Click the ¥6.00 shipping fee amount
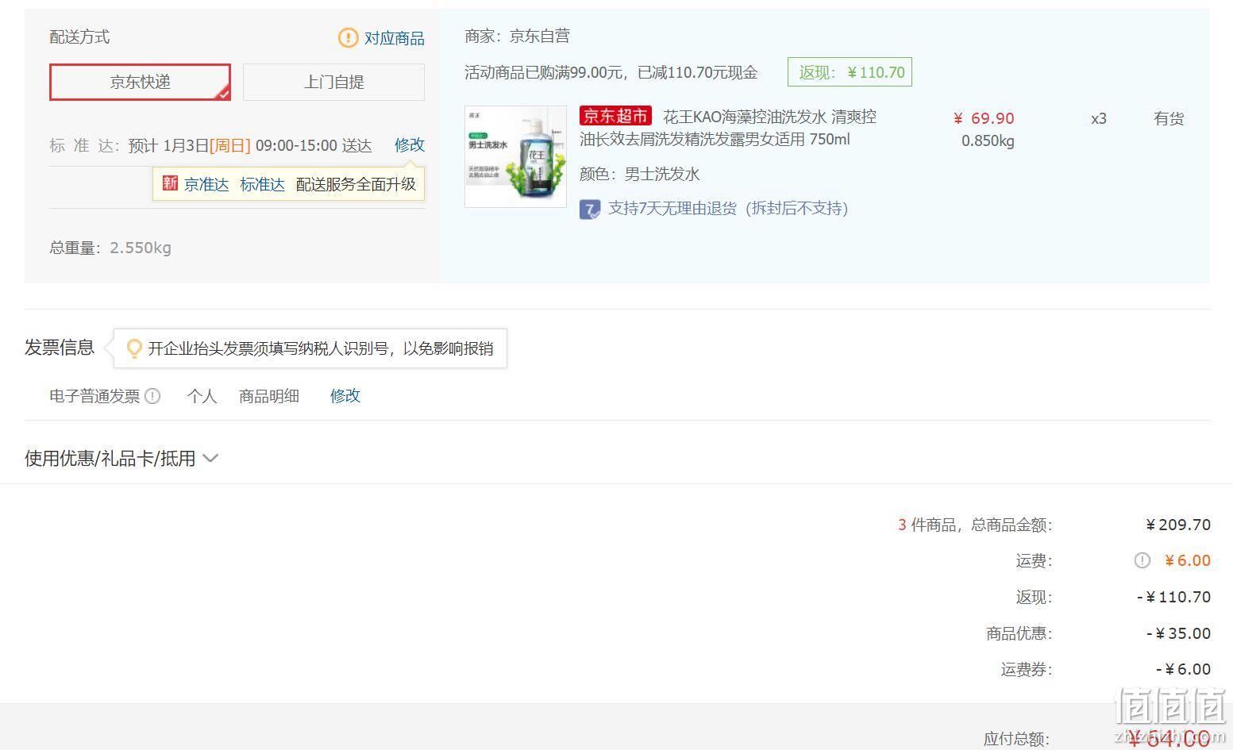The image size is (1233, 750). click(x=1187, y=560)
